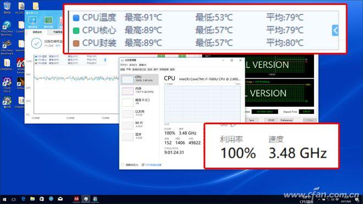The image size is (363, 204).
Task: Select the CPU entry in the performance sidebar
Action: pos(139,79)
